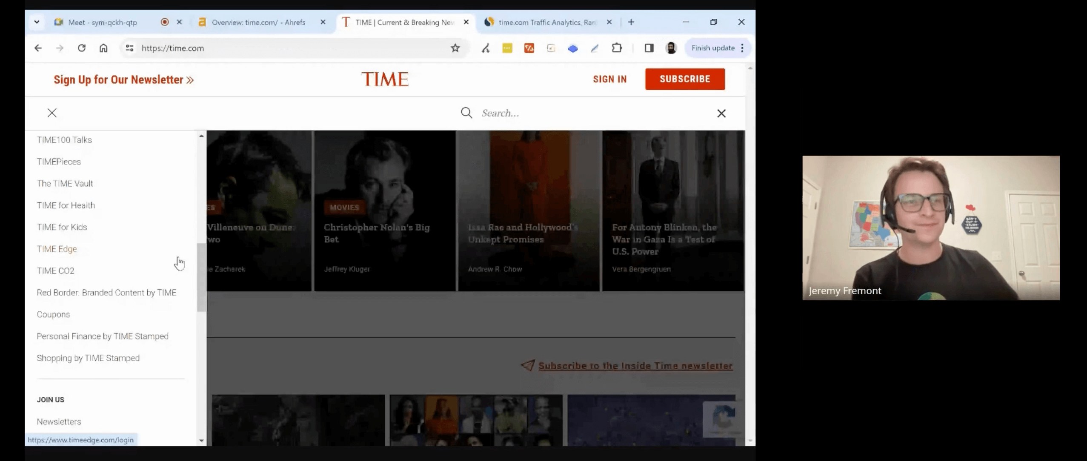Switch to the Ahrefs Overview tab
1087x461 pixels.
pos(258,22)
